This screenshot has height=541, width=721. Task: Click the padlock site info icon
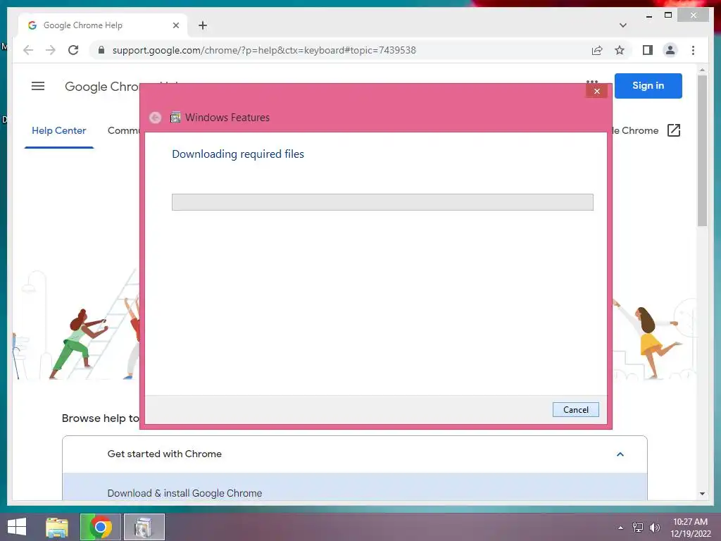[101, 50]
